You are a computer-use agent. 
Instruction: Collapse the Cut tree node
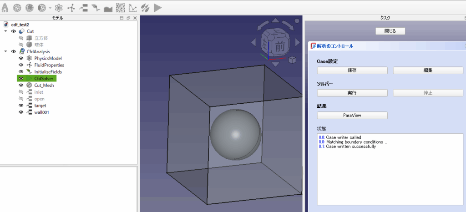tap(5, 31)
